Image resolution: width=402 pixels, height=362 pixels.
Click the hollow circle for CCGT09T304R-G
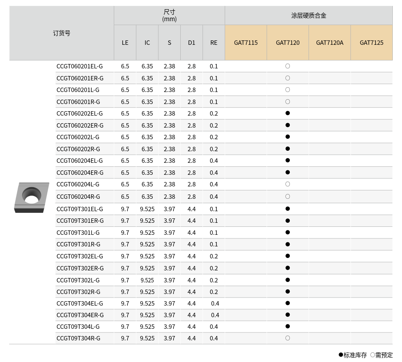pyautogui.click(x=287, y=338)
